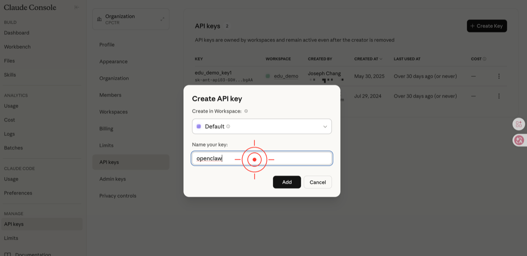Viewport: 527px width, 256px height.
Task: Click the purple Default workspace color swatch
Action: (199, 126)
